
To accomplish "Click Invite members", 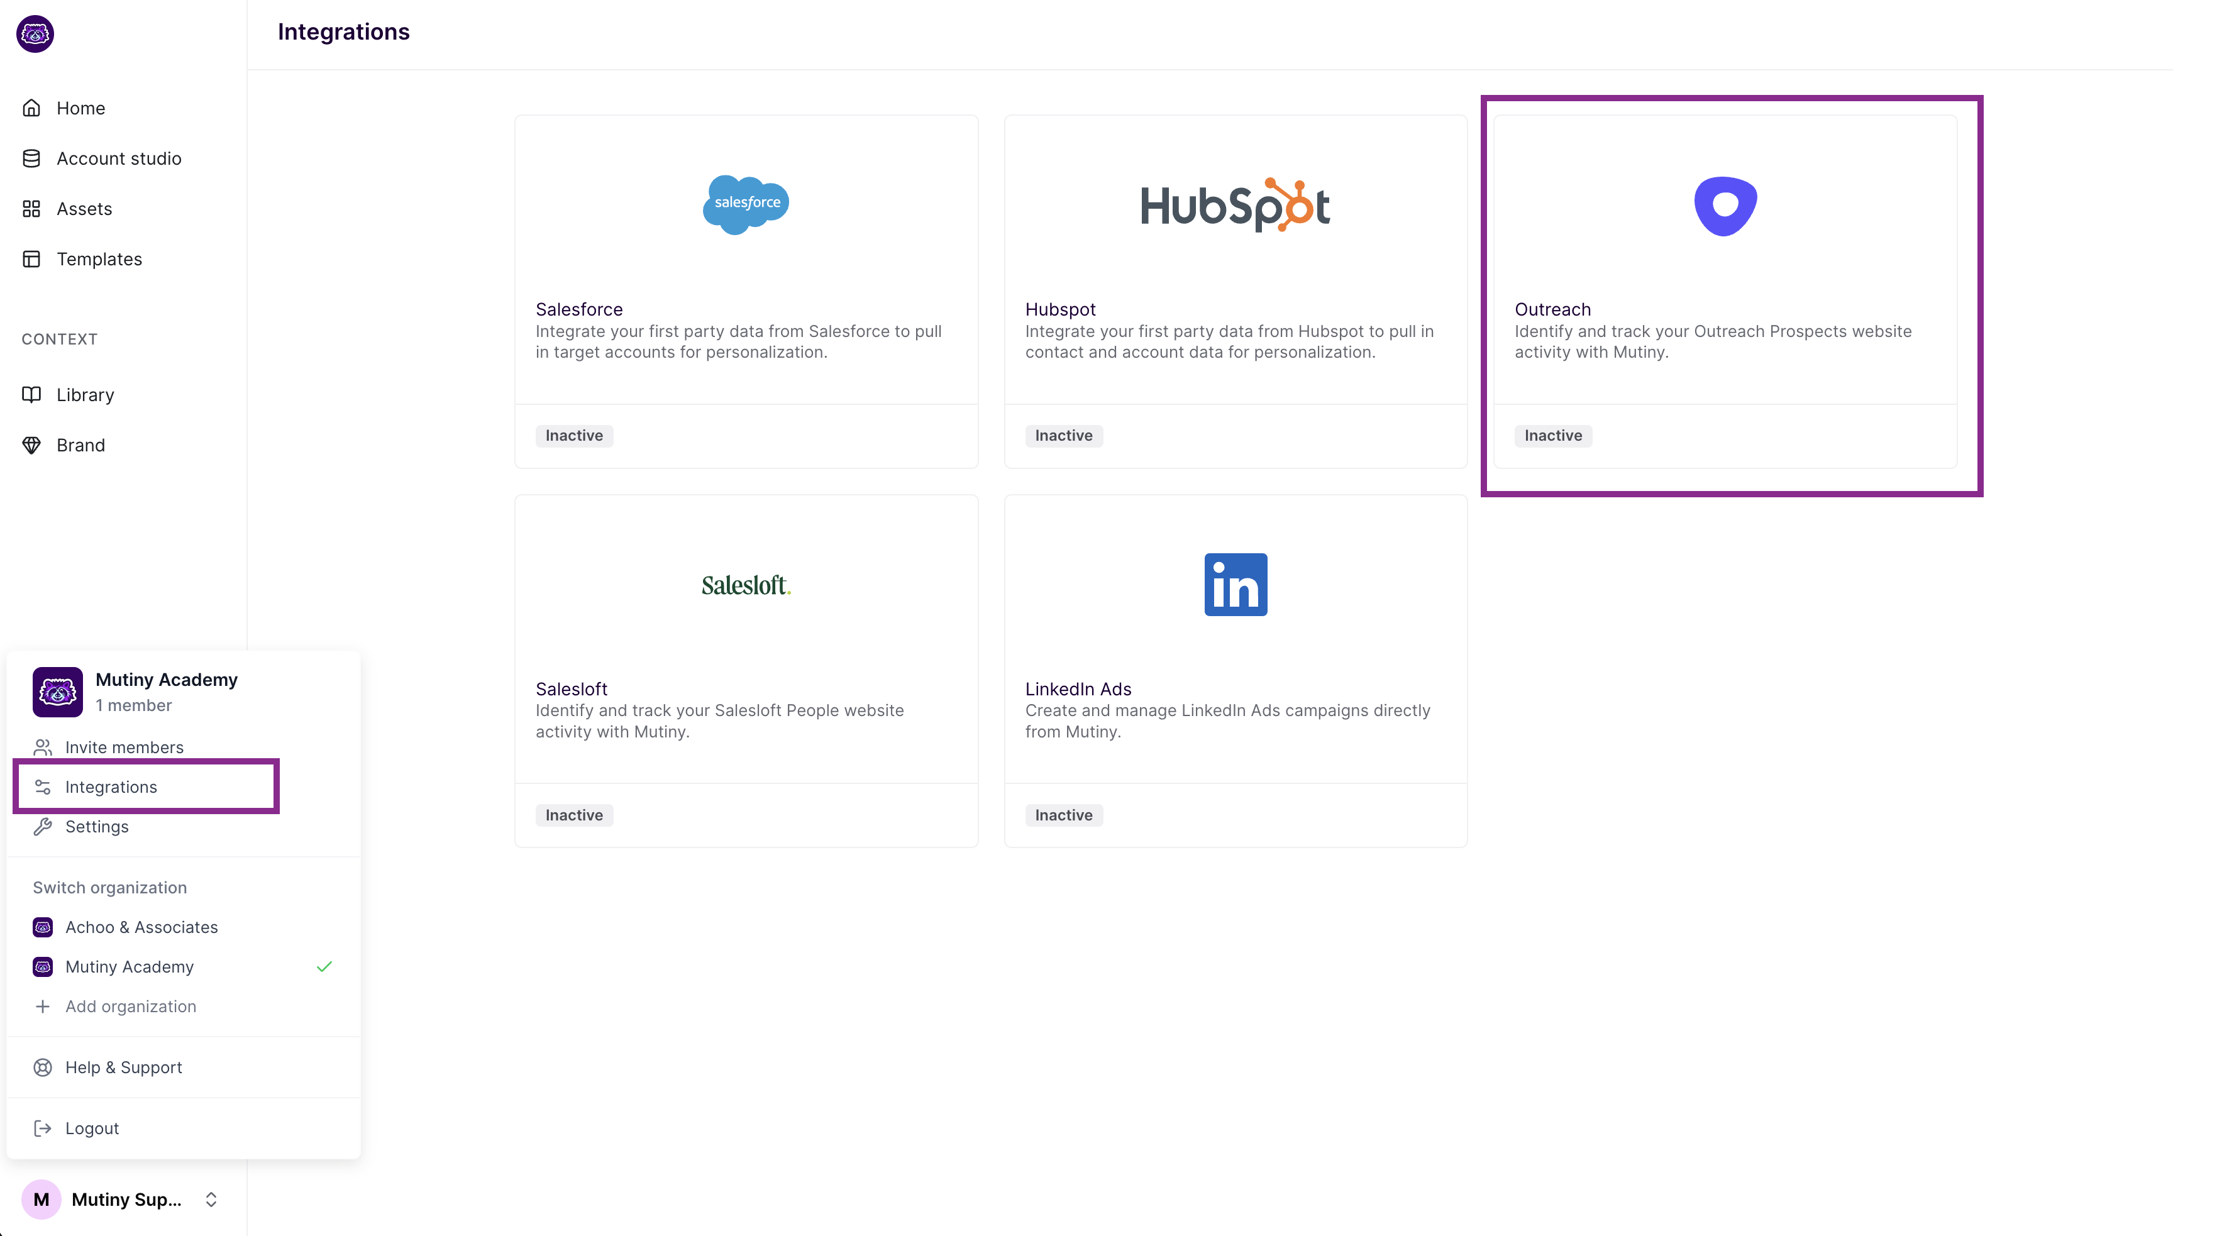I will click(x=124, y=747).
